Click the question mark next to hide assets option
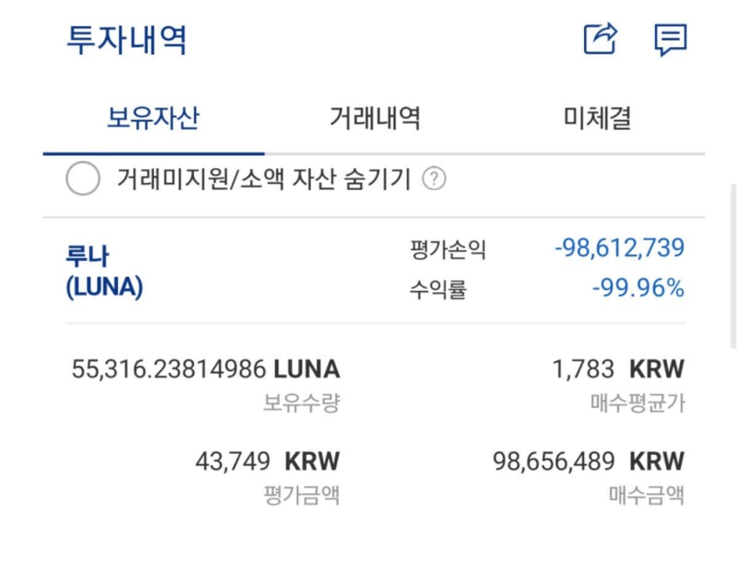 point(436,178)
